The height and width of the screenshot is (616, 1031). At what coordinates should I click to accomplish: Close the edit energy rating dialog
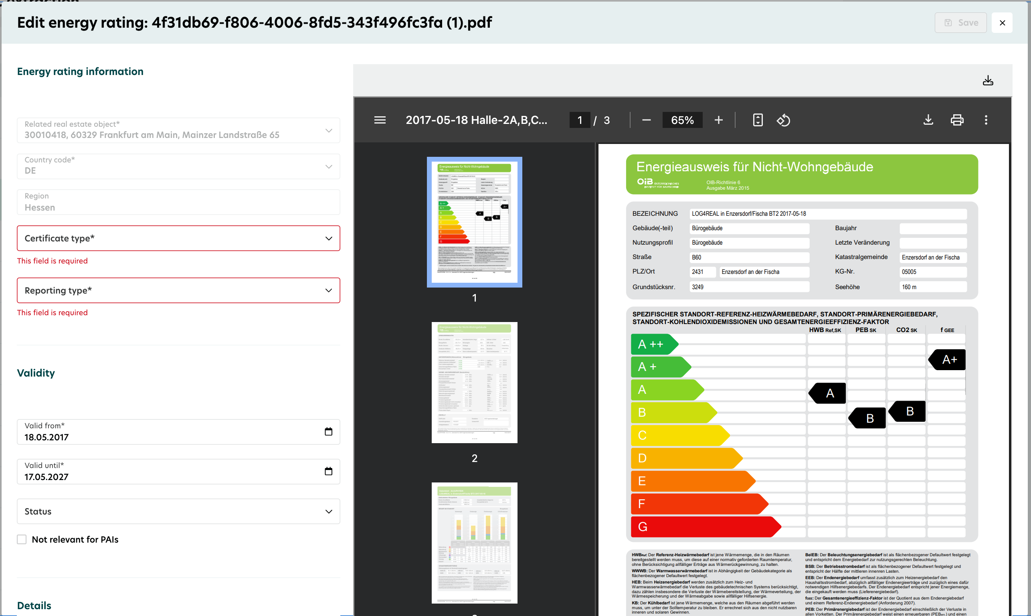1002,22
